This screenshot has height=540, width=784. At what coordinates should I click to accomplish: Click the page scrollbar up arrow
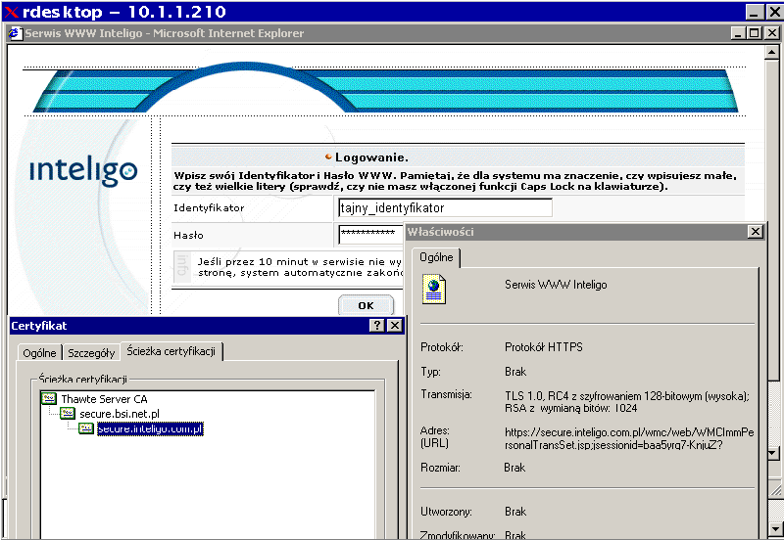click(772, 52)
